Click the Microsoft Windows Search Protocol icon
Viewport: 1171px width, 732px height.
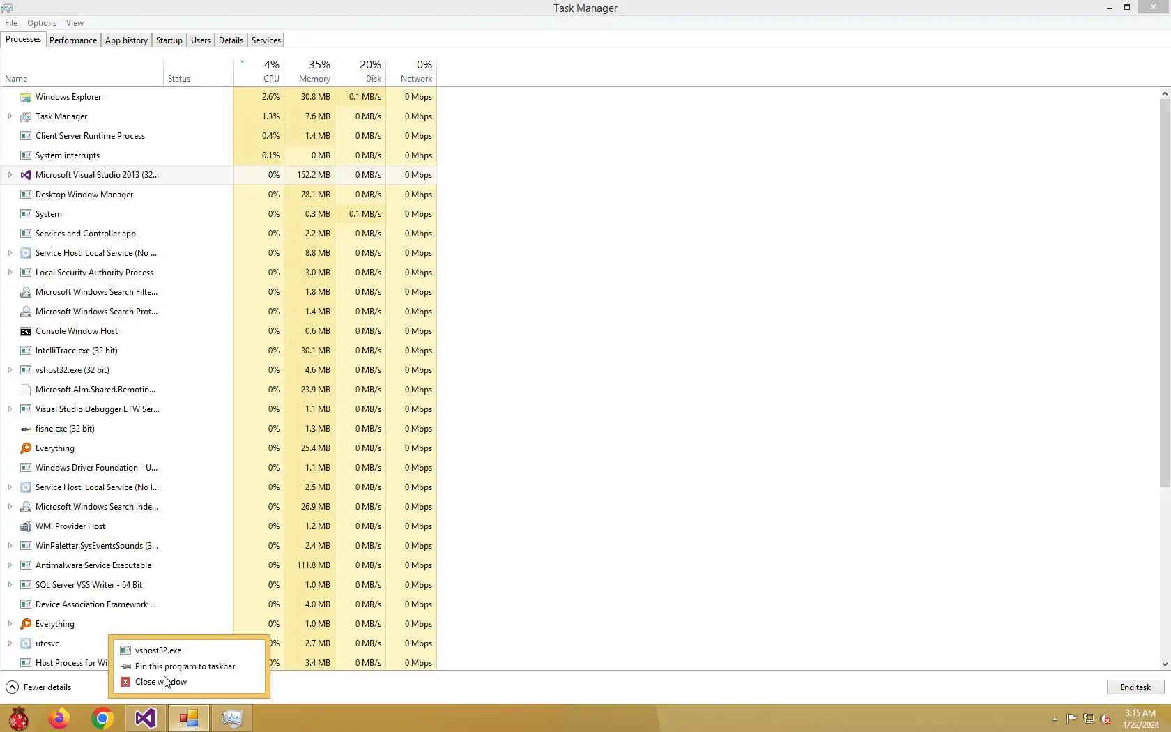pos(26,312)
